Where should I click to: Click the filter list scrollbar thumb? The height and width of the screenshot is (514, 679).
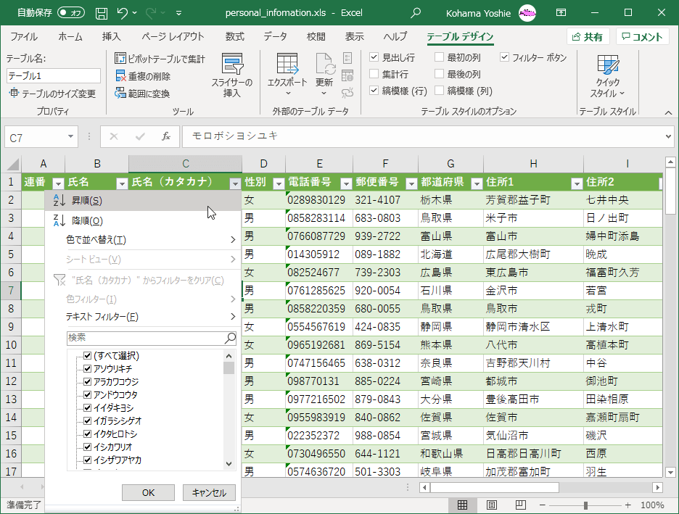coord(229,368)
